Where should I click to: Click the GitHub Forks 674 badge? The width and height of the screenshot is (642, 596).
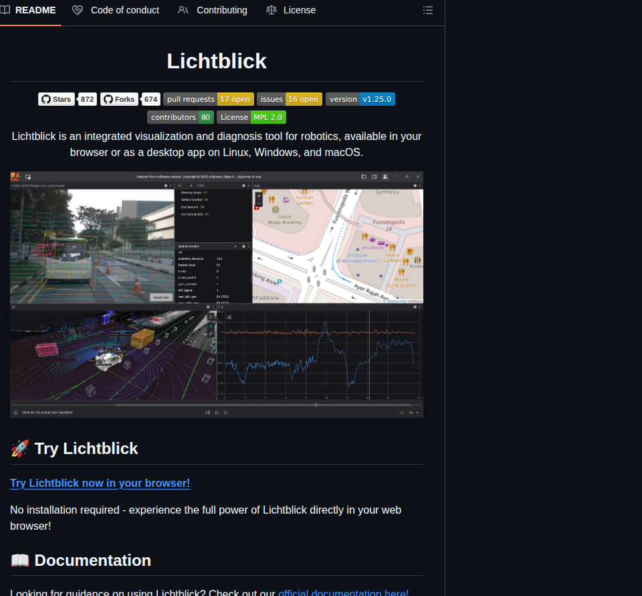click(130, 99)
